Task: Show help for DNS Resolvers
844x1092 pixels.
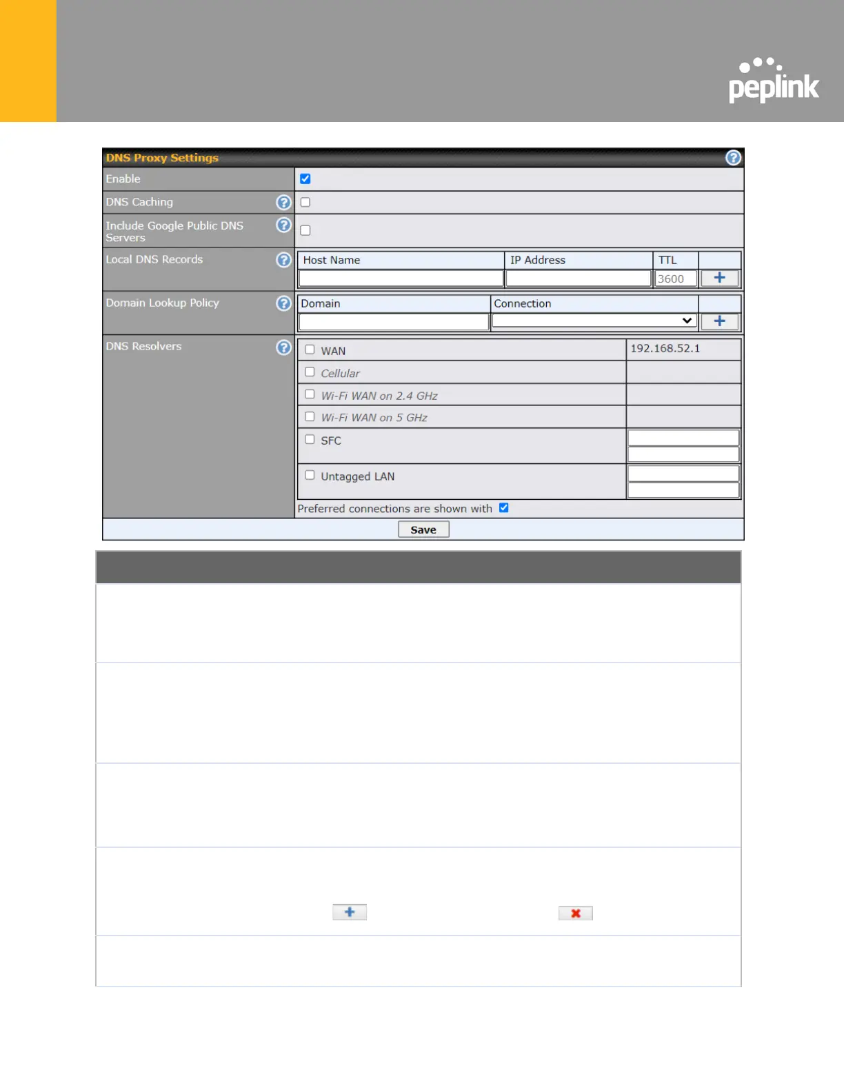Action: [x=283, y=347]
